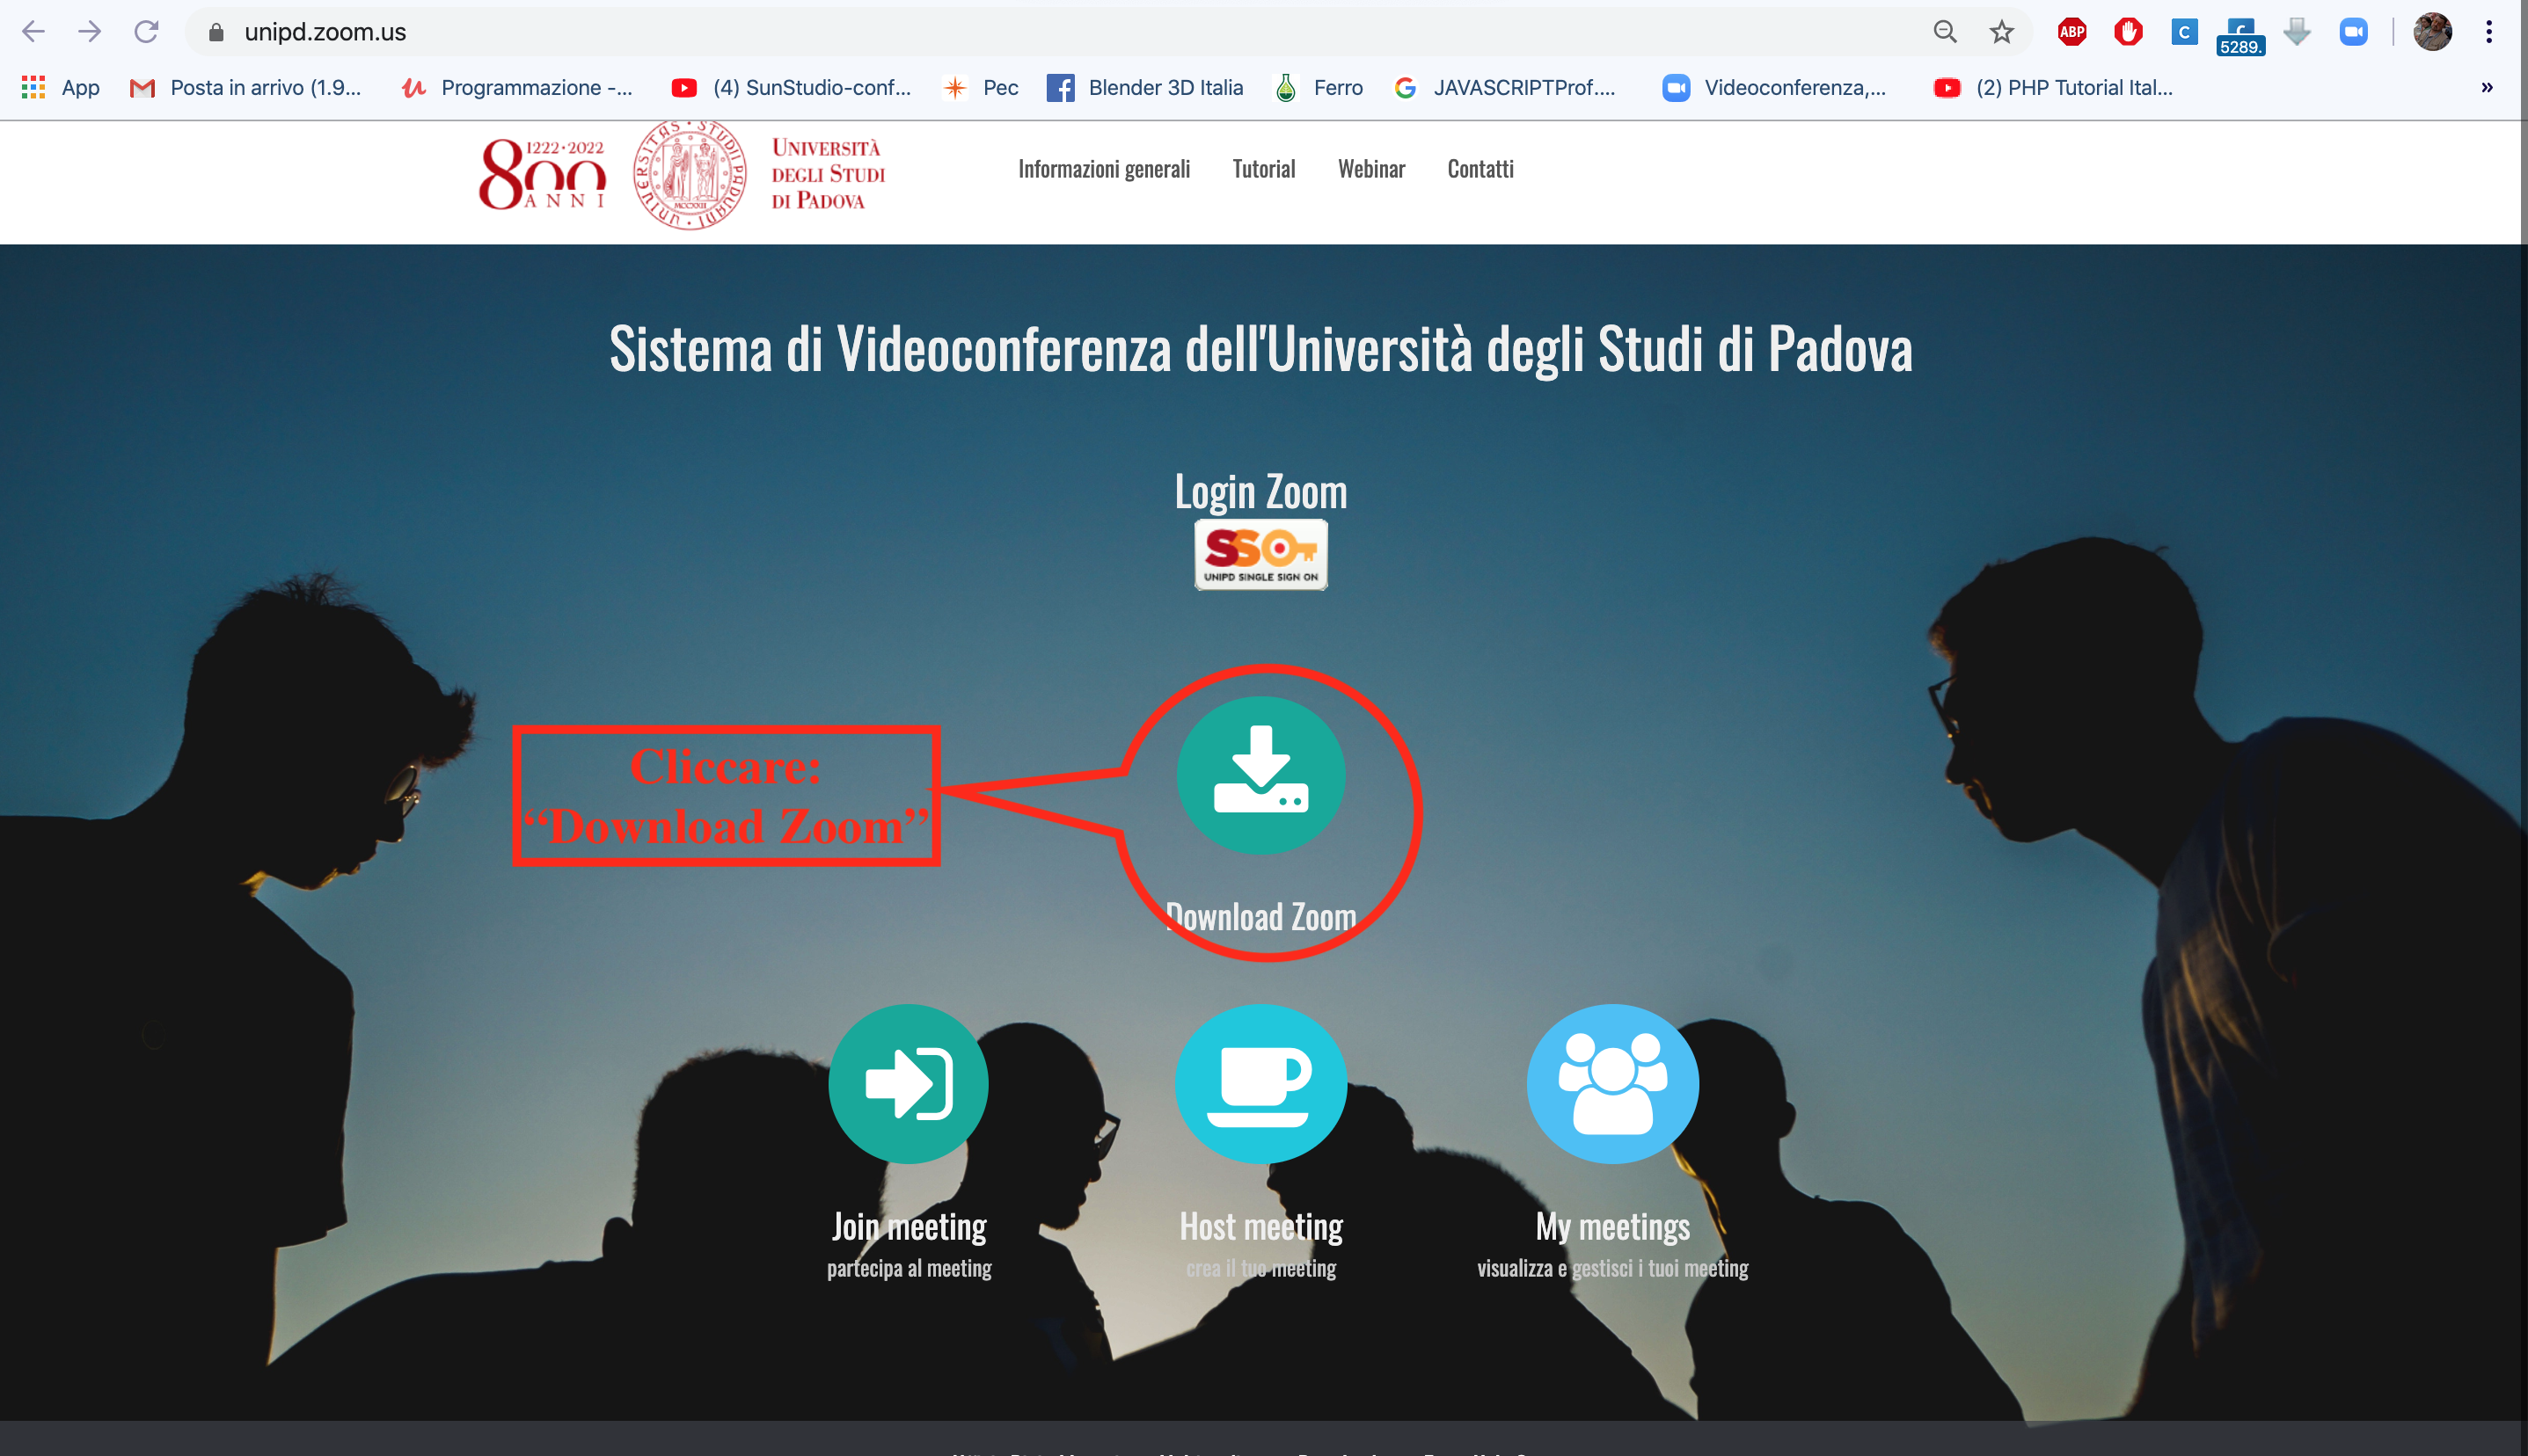
Task: Reload the page with the refresh icon
Action: pyautogui.click(x=147, y=32)
